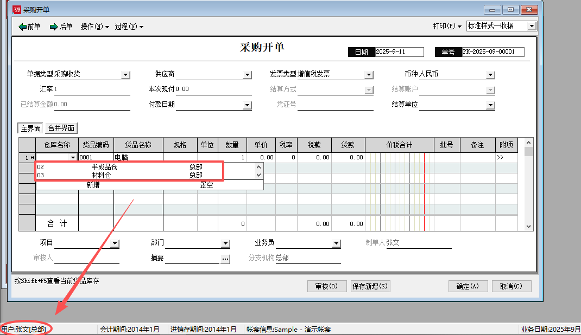Click the >> icon in 附项 column
The height and width of the screenshot is (335, 581).
[x=500, y=157]
